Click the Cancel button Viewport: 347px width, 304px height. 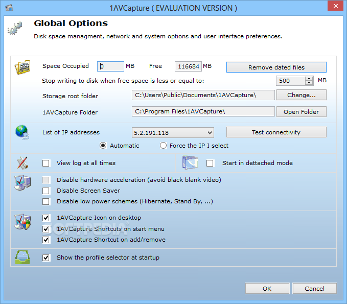pos(315,289)
